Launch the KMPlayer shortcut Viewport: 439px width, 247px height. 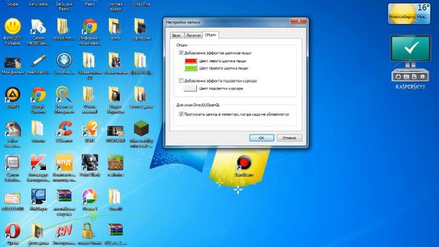(x=38, y=197)
